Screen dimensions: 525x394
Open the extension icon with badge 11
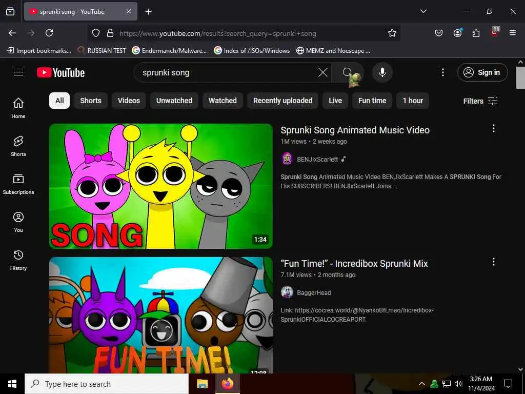495,32
